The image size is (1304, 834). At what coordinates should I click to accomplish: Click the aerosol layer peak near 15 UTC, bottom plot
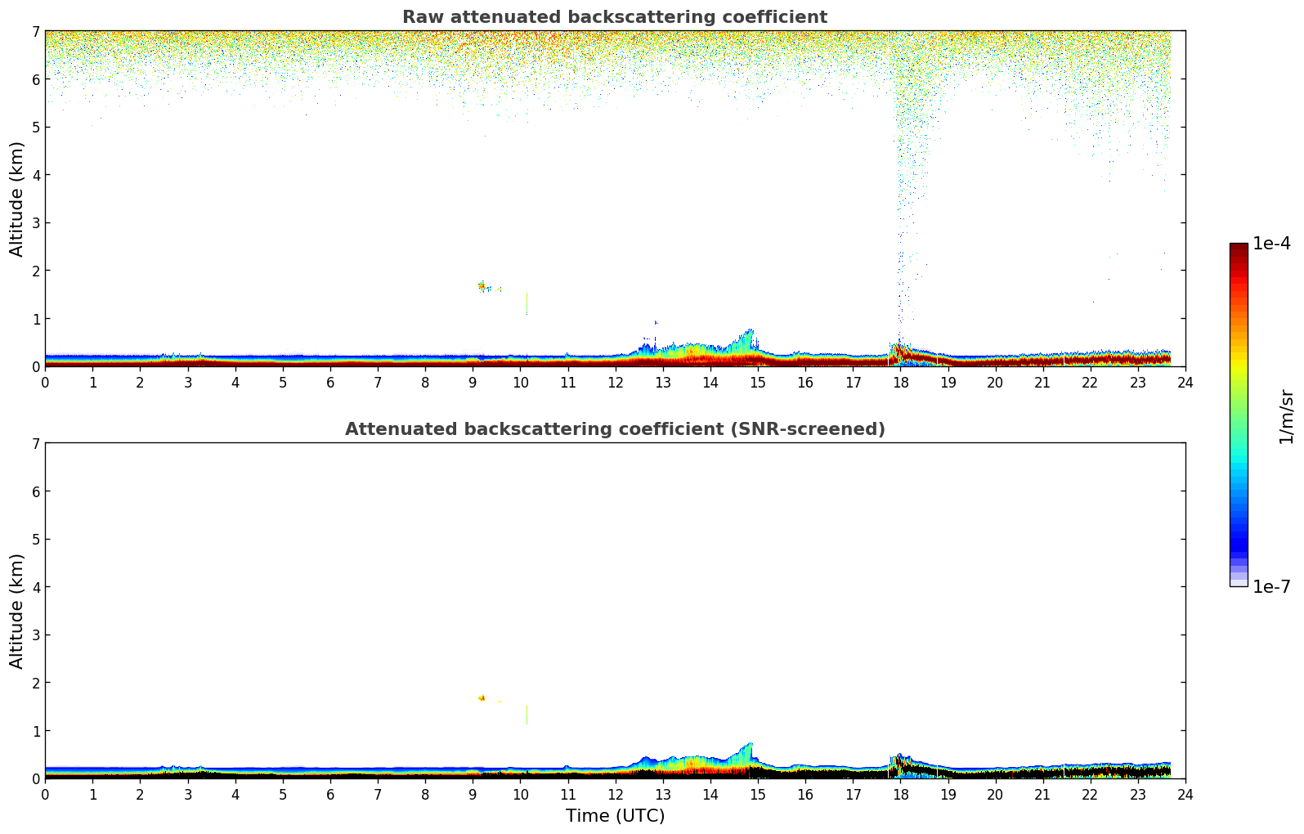click(x=749, y=746)
